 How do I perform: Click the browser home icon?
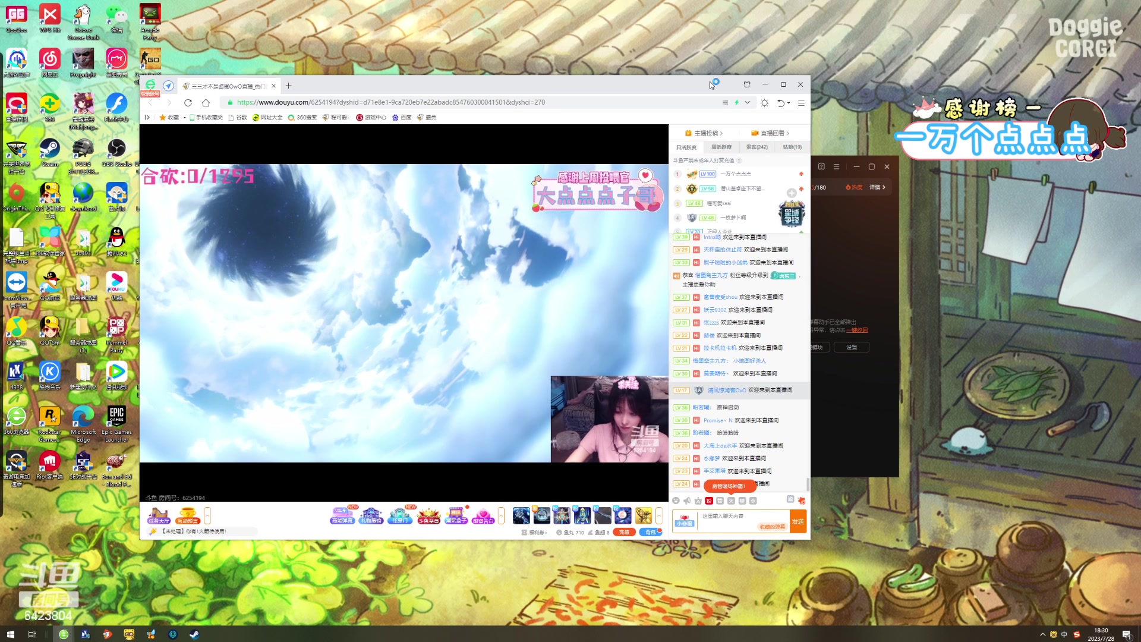tap(206, 102)
